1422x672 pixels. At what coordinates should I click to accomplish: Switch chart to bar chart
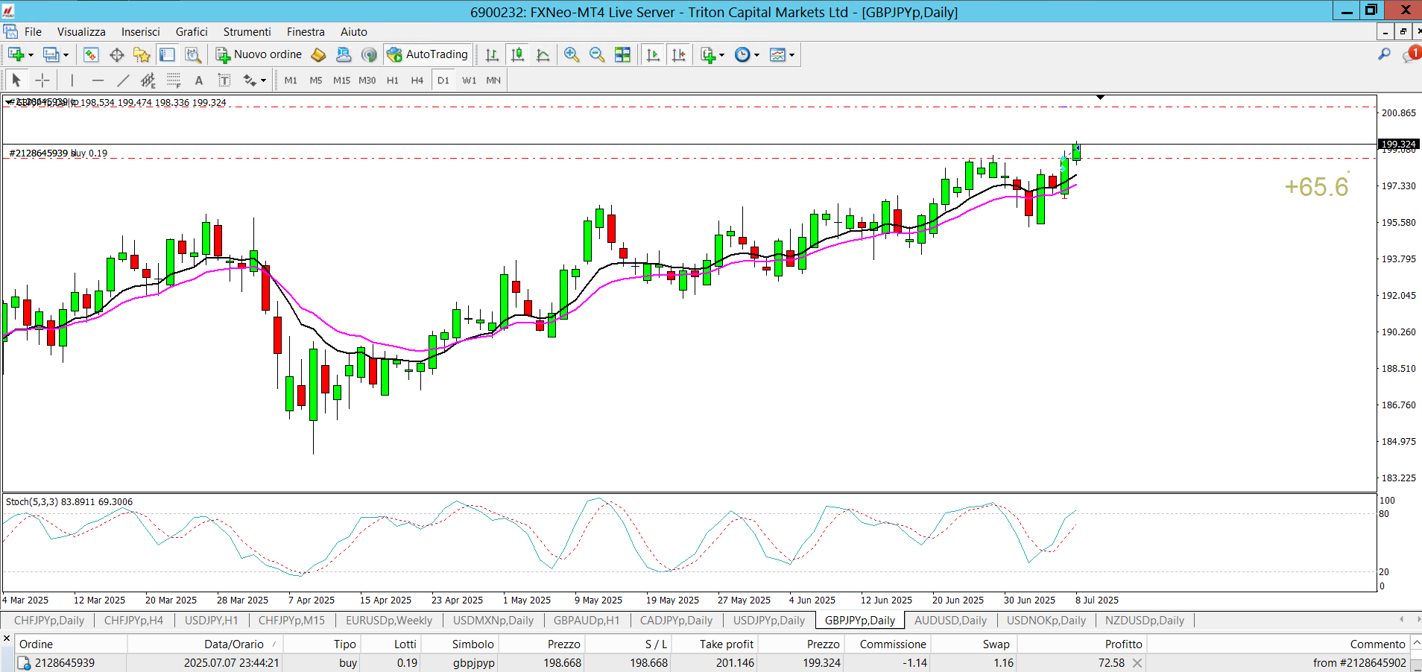click(x=492, y=54)
